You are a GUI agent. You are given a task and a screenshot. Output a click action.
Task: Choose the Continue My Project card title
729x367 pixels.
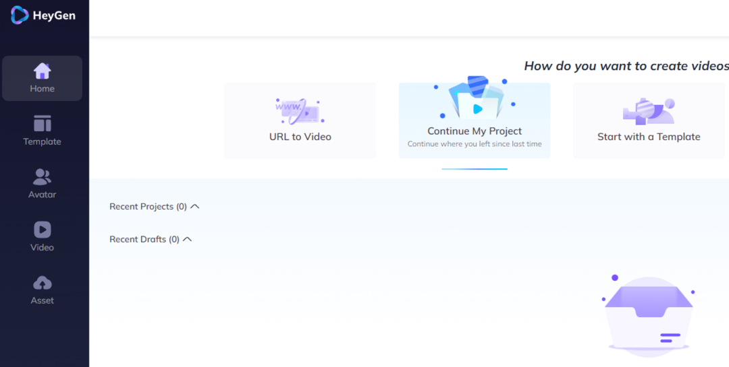coord(475,131)
